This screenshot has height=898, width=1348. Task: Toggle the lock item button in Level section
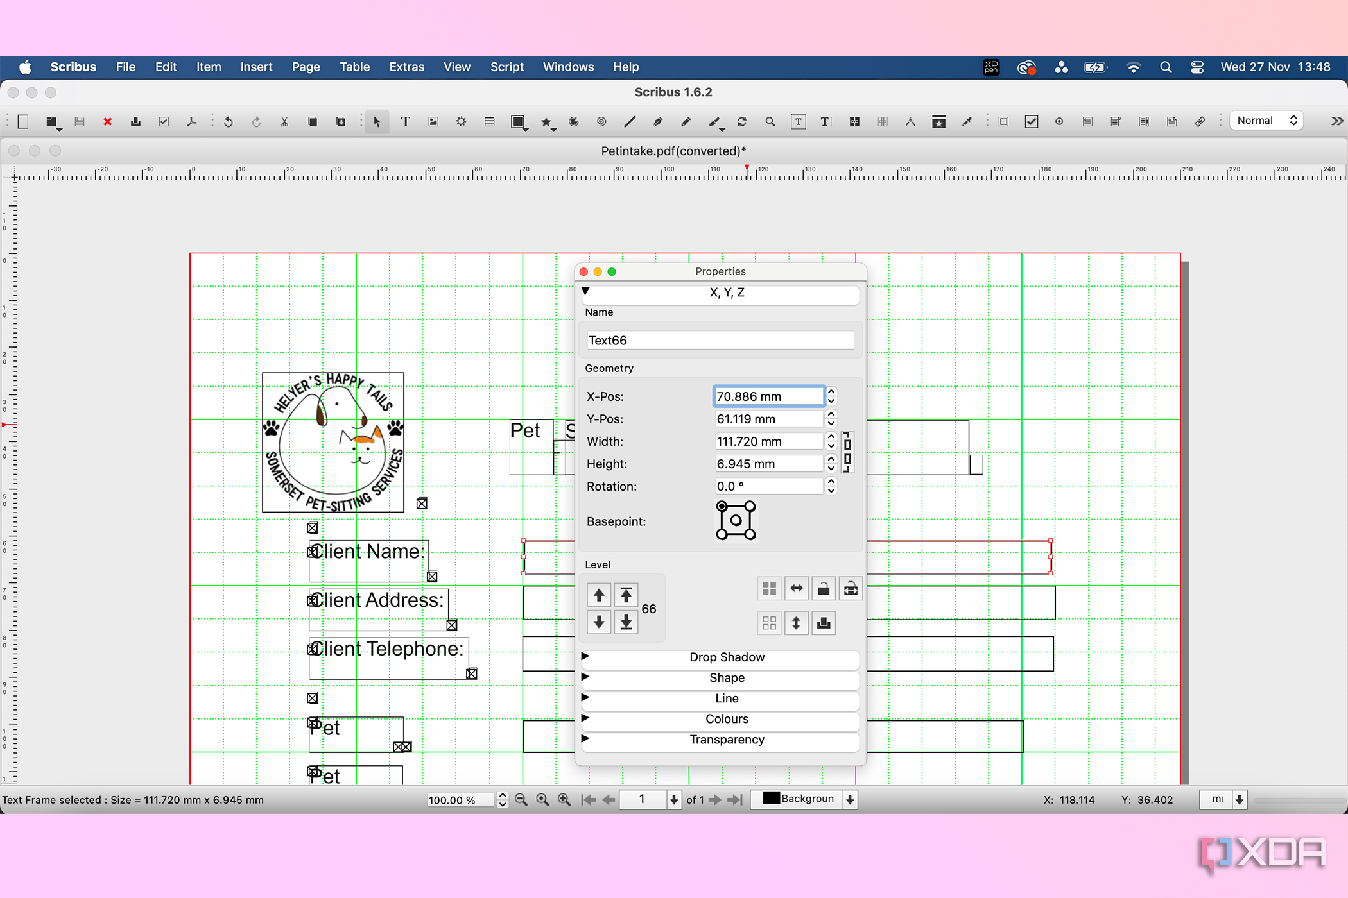pyautogui.click(x=824, y=589)
